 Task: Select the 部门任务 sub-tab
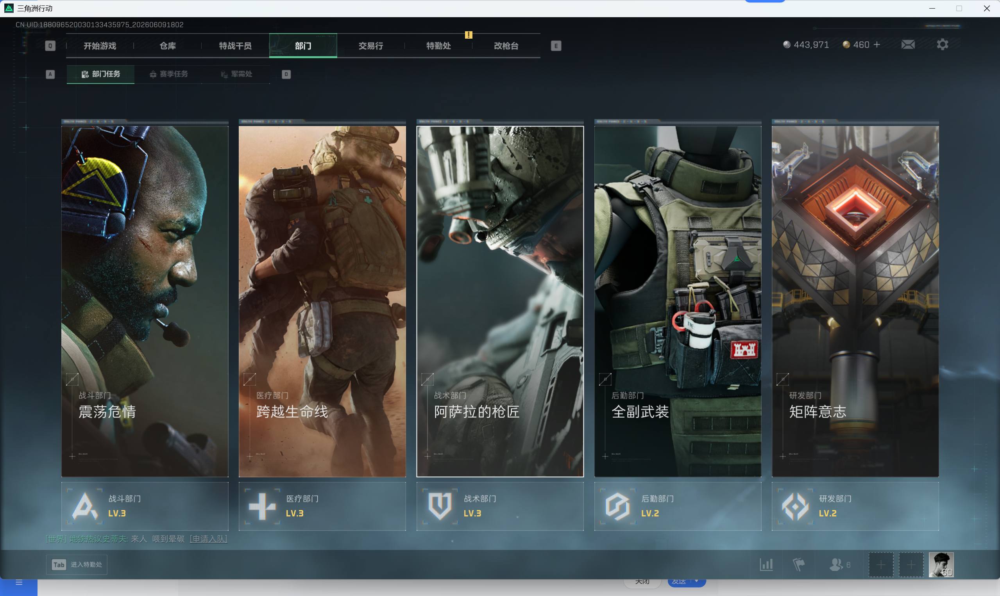(x=100, y=74)
